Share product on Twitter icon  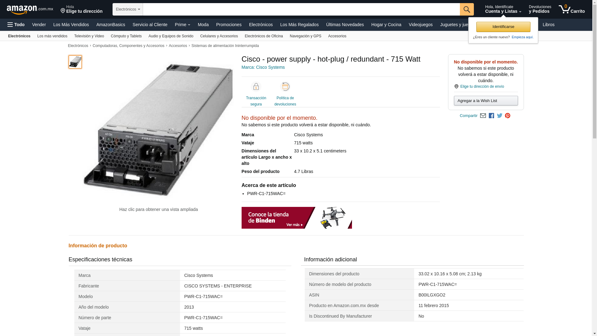499,116
